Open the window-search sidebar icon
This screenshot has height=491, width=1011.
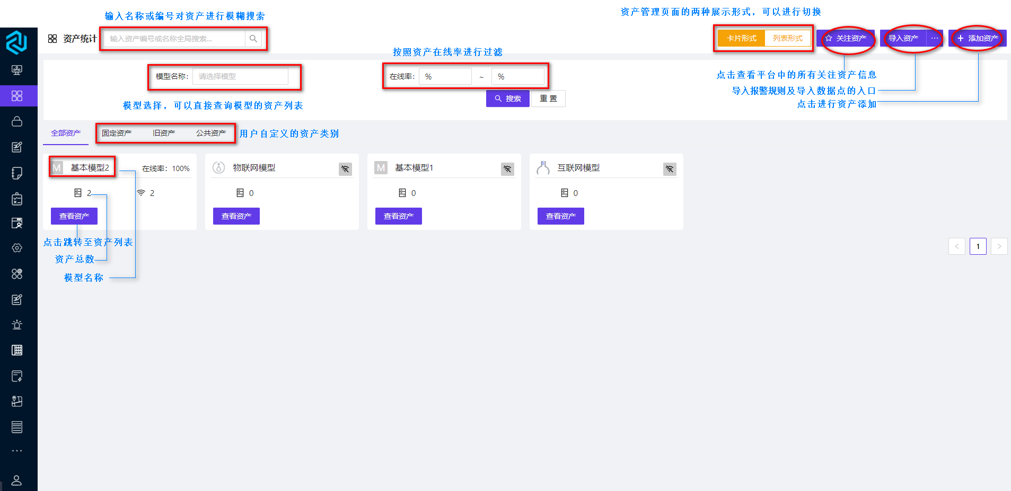pos(17,223)
